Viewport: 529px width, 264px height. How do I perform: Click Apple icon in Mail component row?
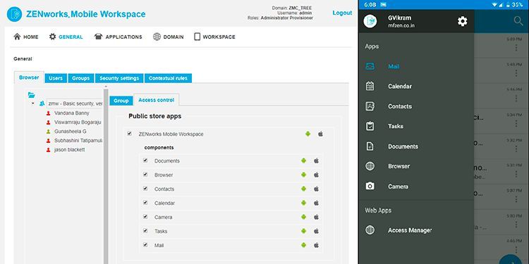coord(317,245)
